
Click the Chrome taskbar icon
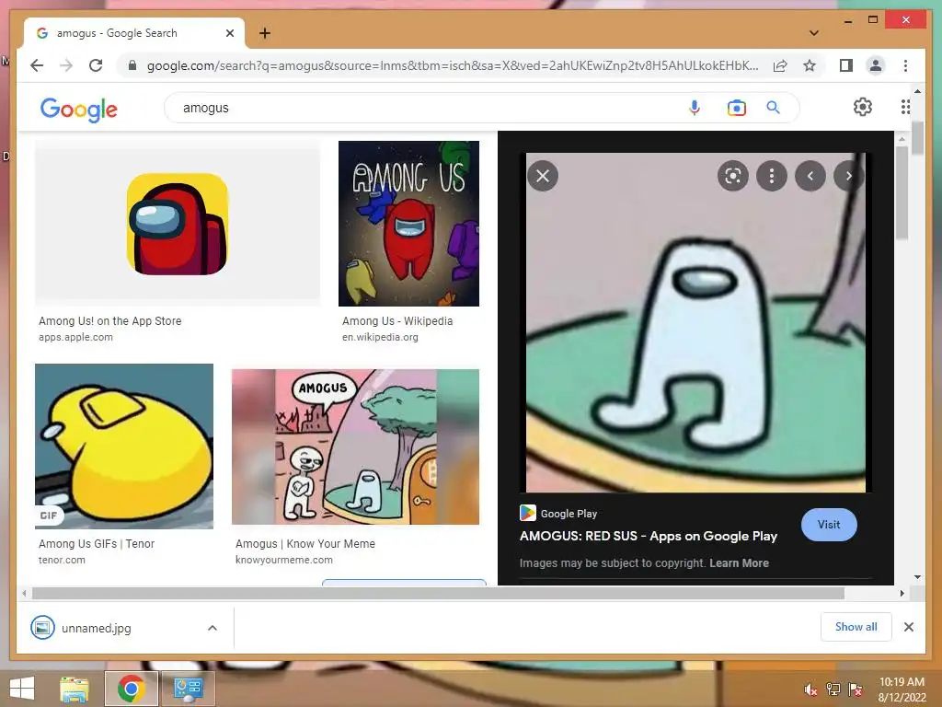pyautogui.click(x=131, y=689)
